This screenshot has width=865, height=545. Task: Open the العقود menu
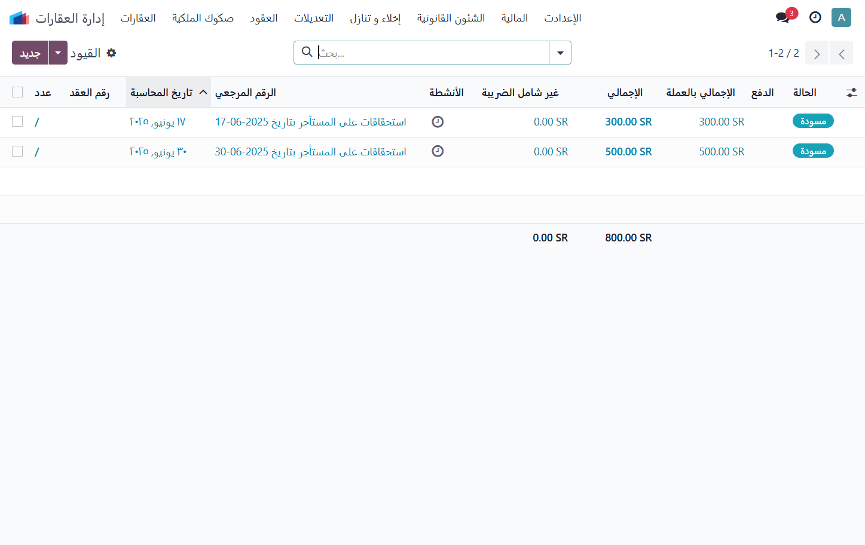[x=264, y=18]
